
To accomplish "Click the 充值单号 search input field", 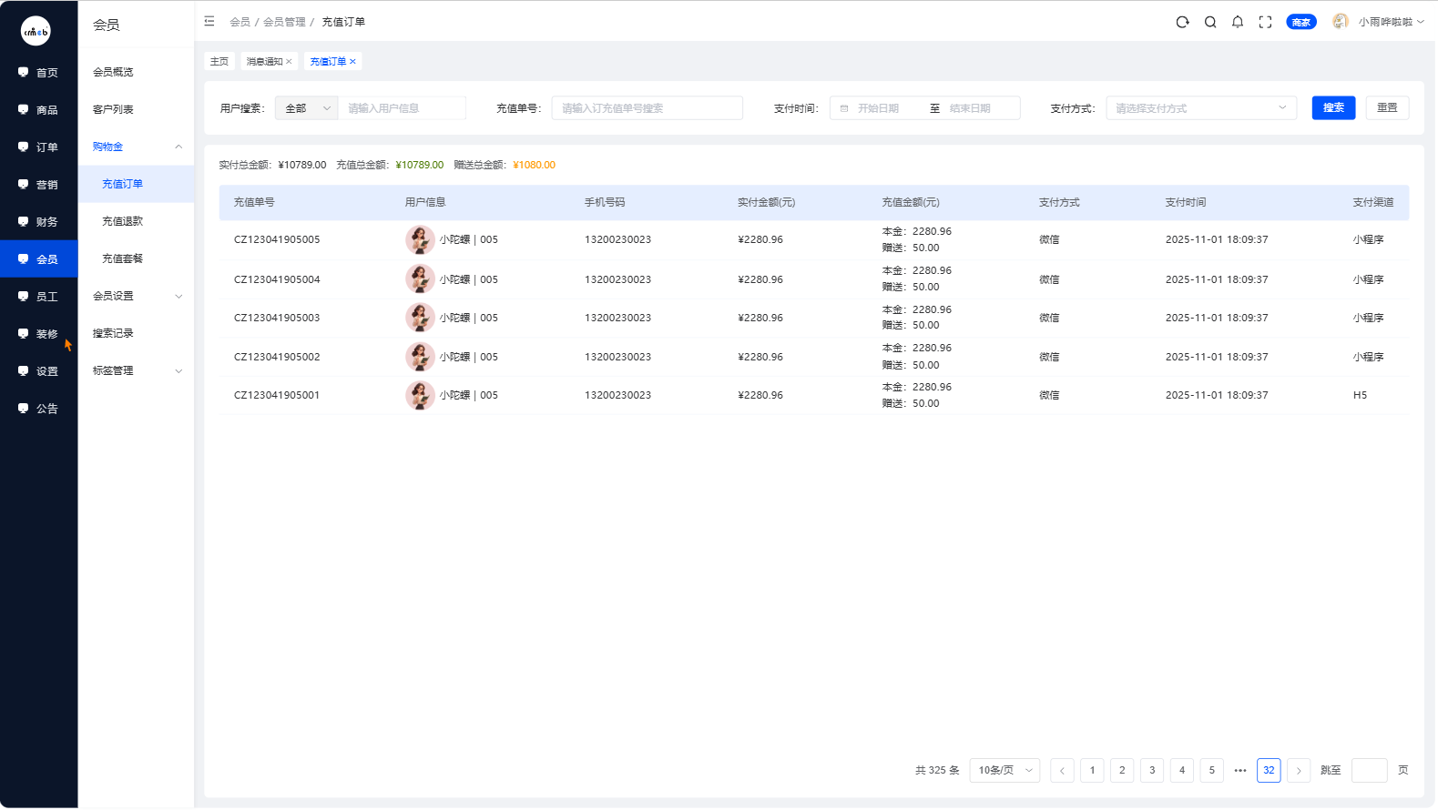I will pyautogui.click(x=647, y=108).
